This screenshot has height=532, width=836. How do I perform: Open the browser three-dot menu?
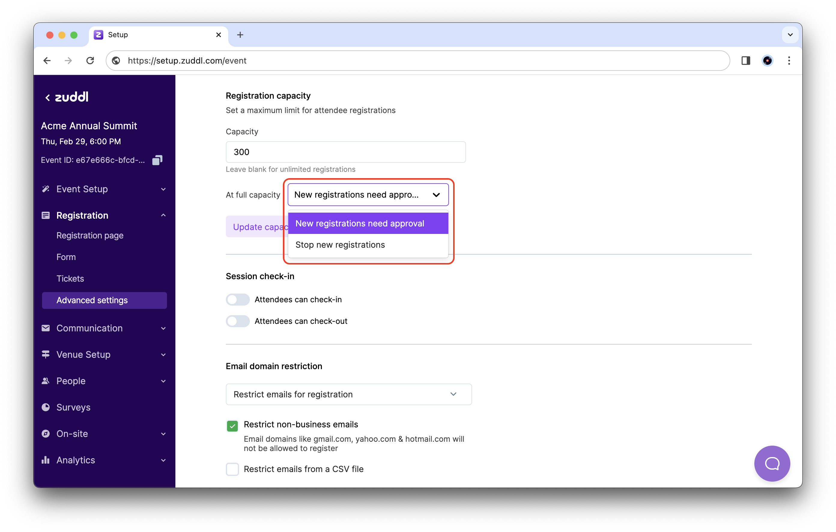point(789,61)
